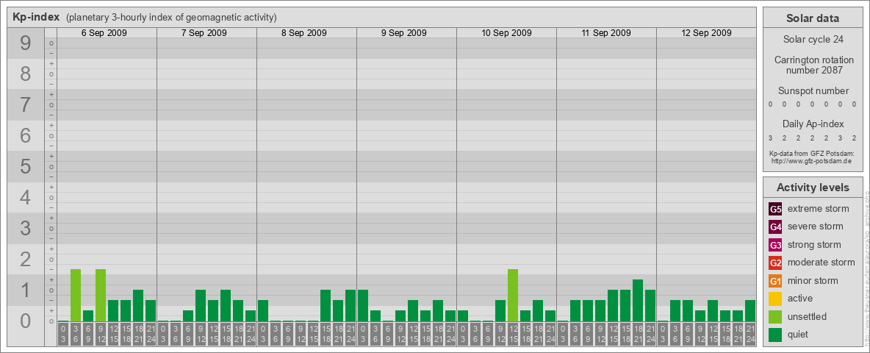Click the 'extreme storm' legend label

coord(819,209)
